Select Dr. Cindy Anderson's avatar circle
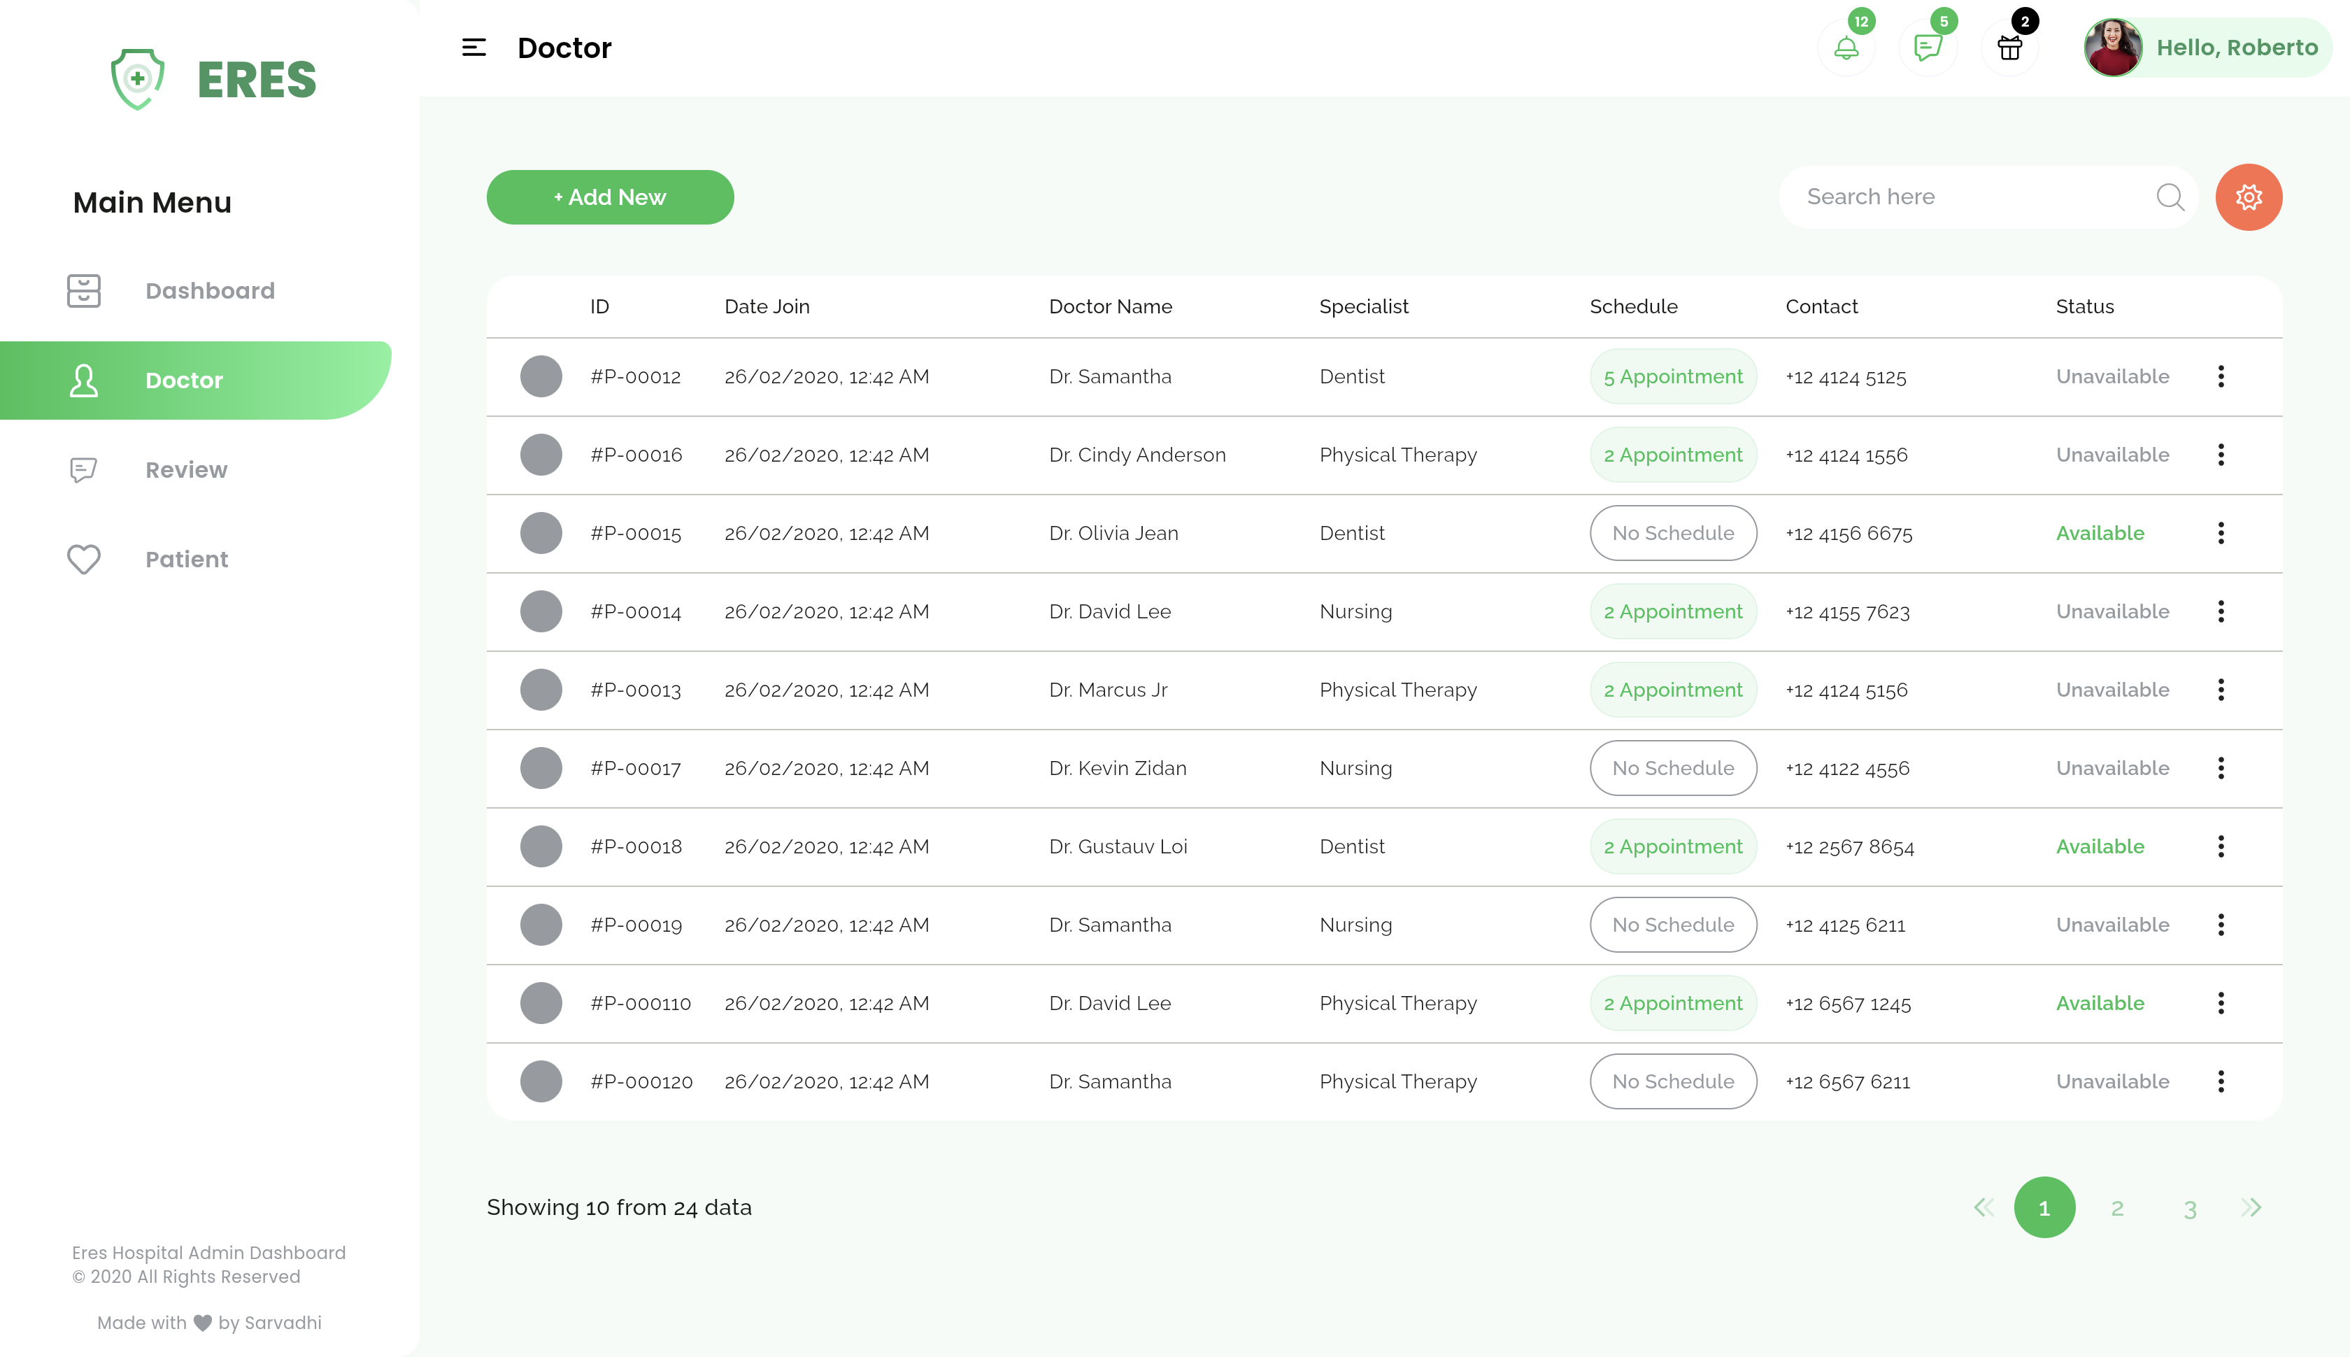 click(541, 455)
